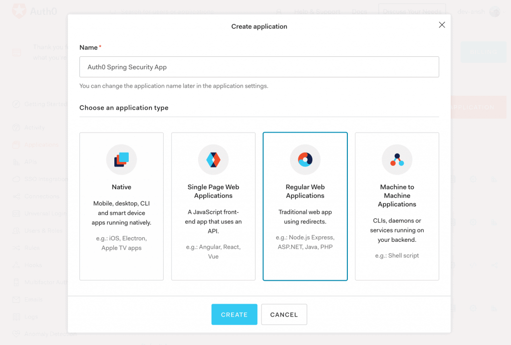Close the Create application dialog

[442, 25]
